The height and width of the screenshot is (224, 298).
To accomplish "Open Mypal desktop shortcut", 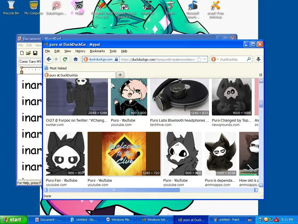I will pos(79,8).
